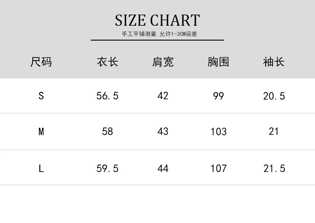Click the L size row label
Image resolution: width=315 pixels, height=223 pixels.
41,168
